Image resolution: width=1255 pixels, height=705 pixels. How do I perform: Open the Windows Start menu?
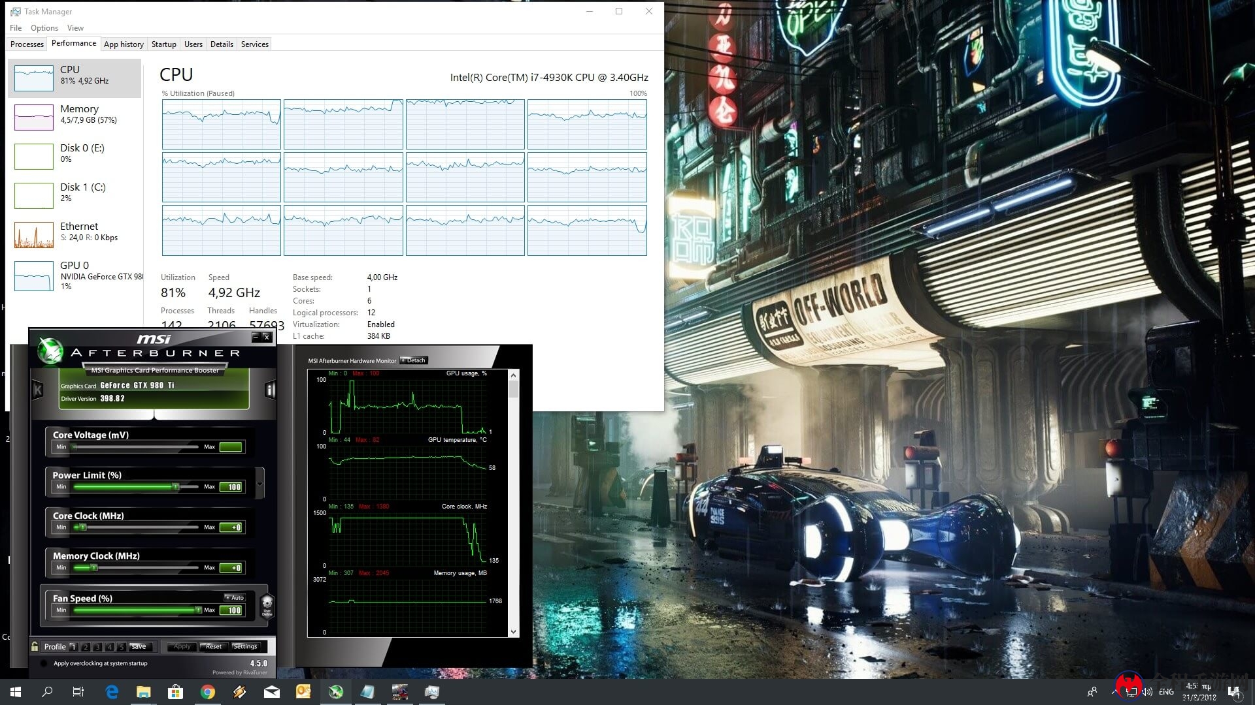click(16, 692)
